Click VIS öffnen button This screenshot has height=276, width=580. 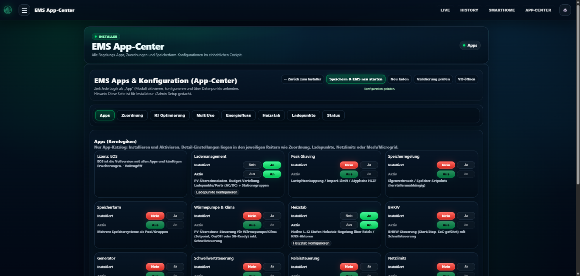coord(466,79)
